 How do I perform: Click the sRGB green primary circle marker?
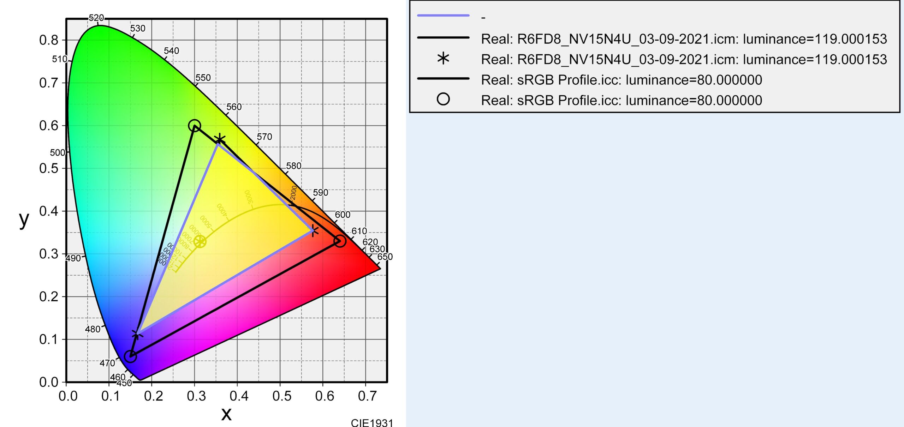click(195, 125)
